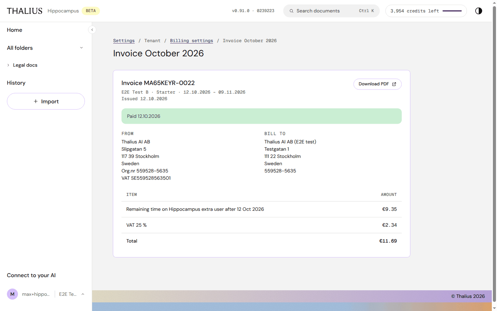Toggle the dark/light theme contrast icon
The height and width of the screenshot is (311, 497).
click(x=478, y=11)
